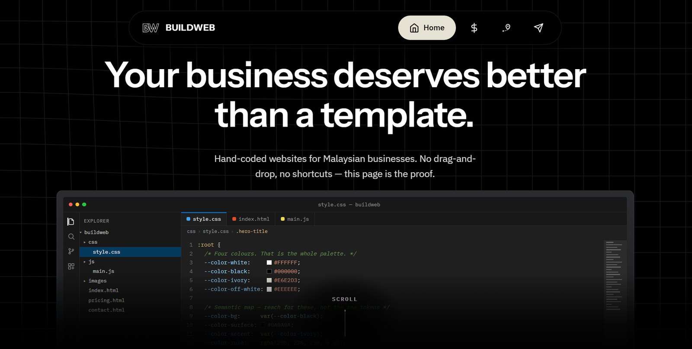Click the '--color-black:' variable name

tap(227, 272)
